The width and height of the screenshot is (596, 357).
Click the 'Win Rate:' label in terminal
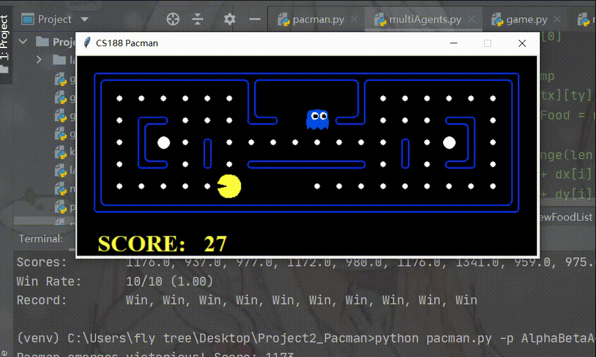49,282
